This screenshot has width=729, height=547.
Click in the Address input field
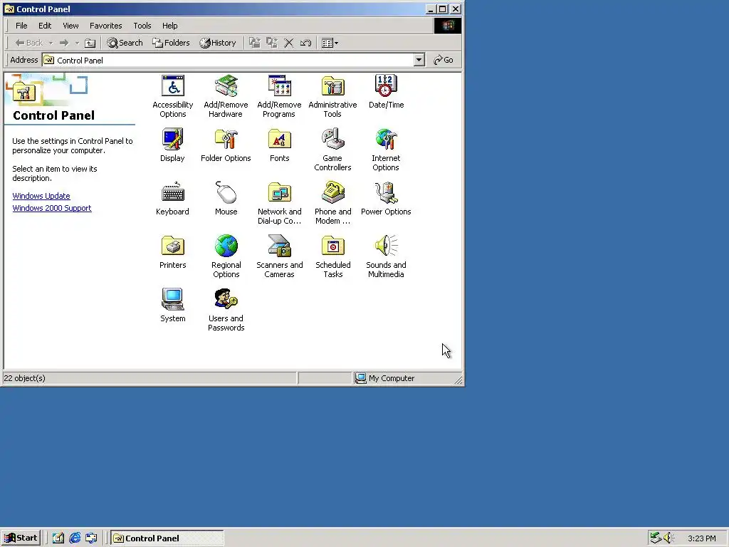[x=228, y=60]
